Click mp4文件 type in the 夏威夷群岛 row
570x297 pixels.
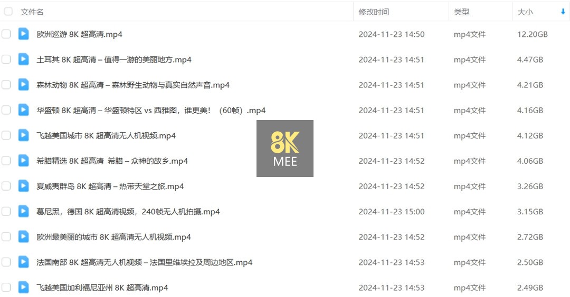[470, 186]
